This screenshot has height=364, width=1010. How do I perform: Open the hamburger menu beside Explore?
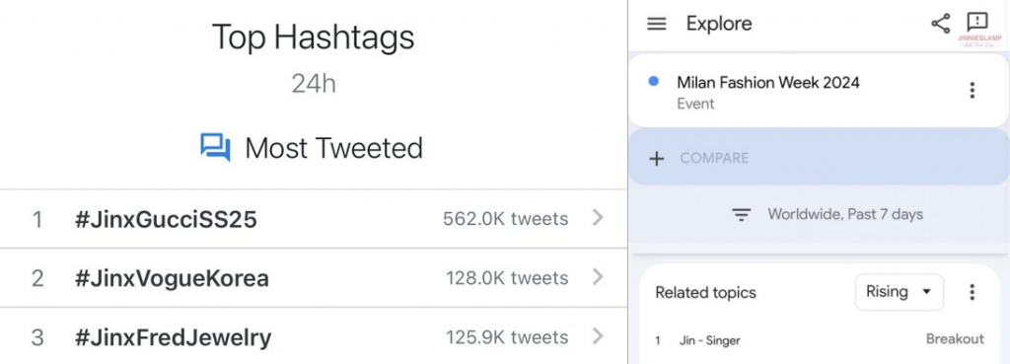pyautogui.click(x=656, y=24)
